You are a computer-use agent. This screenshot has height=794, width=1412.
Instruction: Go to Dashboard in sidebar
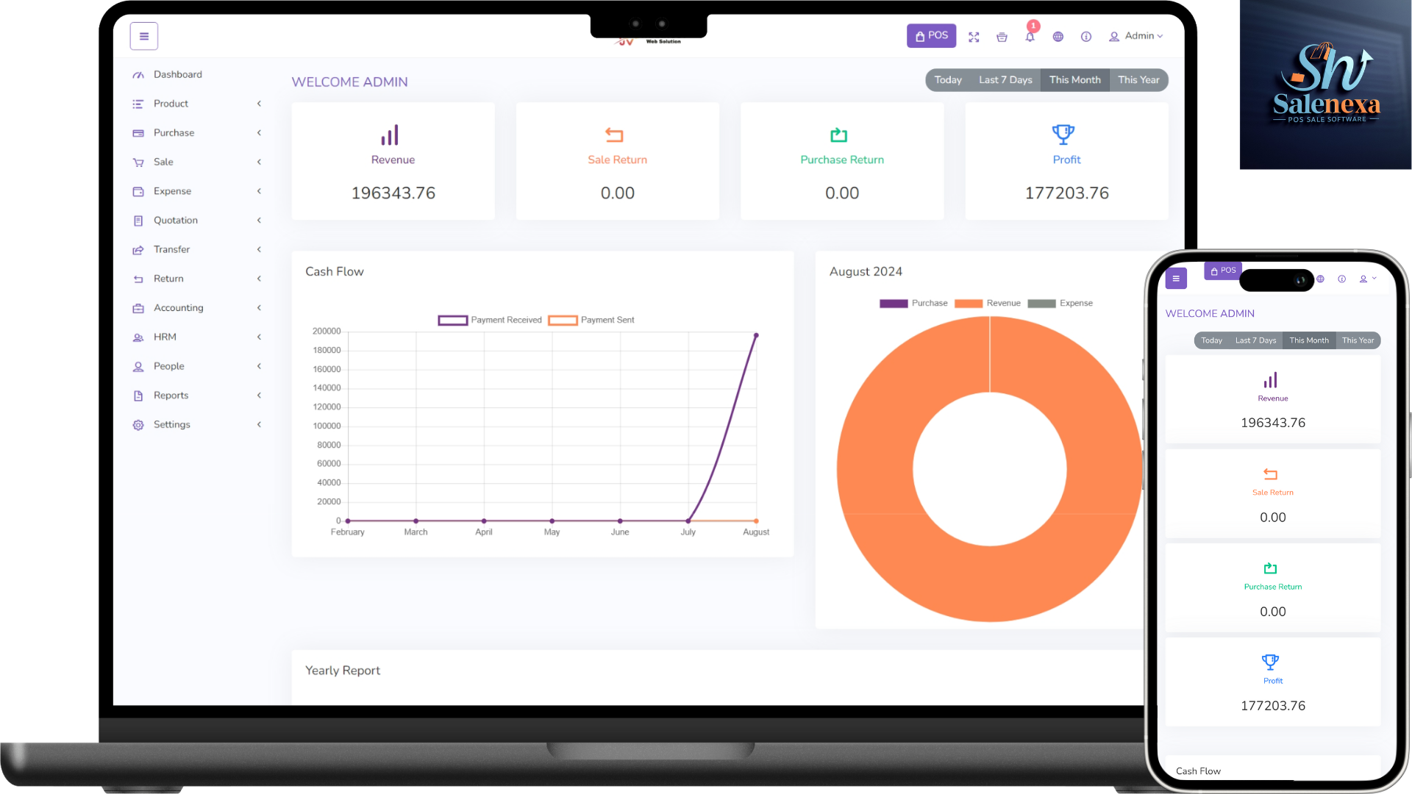point(177,74)
